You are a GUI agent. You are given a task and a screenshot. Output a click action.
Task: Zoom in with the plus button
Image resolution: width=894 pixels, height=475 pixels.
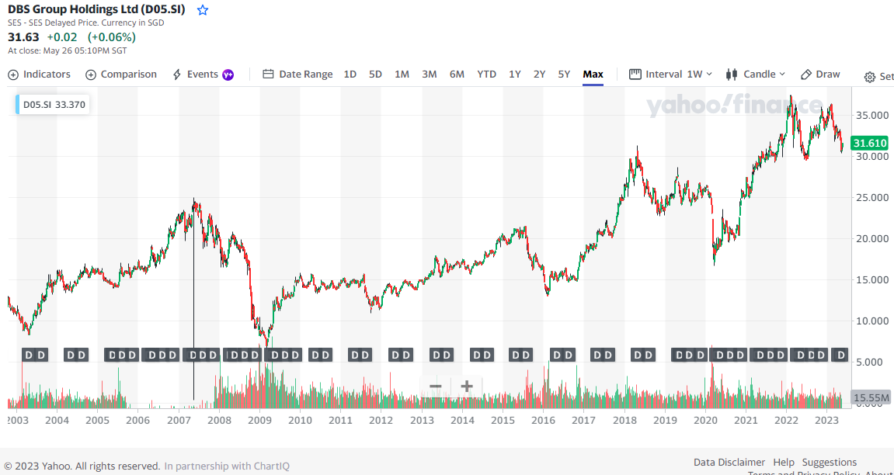click(x=467, y=387)
